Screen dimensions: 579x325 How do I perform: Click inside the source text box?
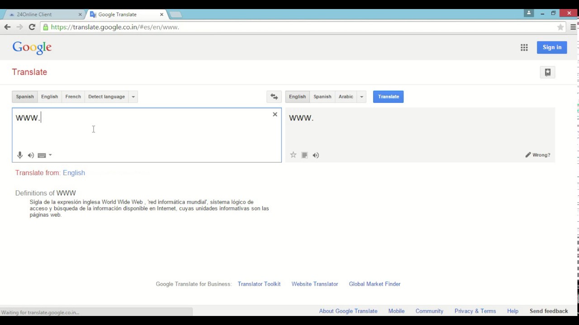pyautogui.click(x=147, y=135)
